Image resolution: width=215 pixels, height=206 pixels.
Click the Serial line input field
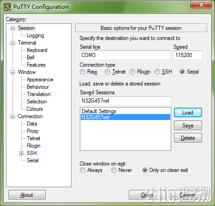[x=125, y=55]
